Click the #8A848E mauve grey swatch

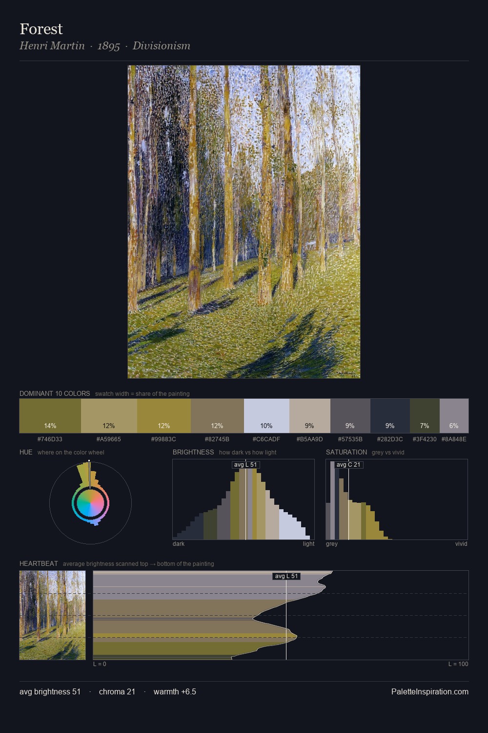[454, 416]
